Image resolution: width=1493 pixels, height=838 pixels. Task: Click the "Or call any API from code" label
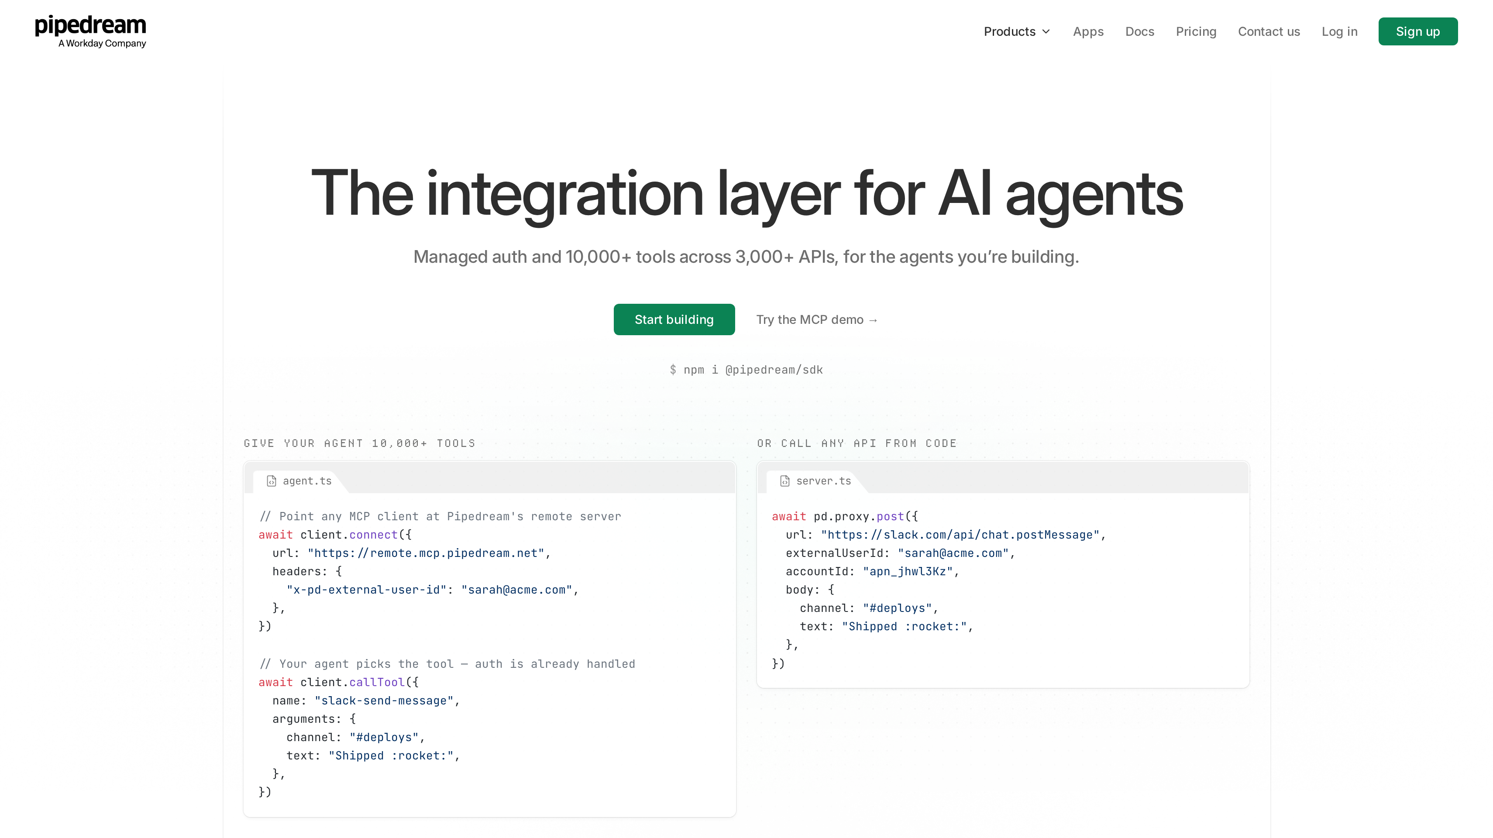[x=857, y=443]
